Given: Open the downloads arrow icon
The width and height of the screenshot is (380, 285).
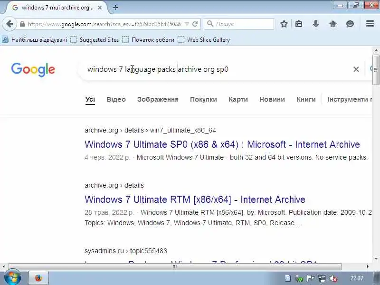Looking at the screenshot, I should coord(316,24).
